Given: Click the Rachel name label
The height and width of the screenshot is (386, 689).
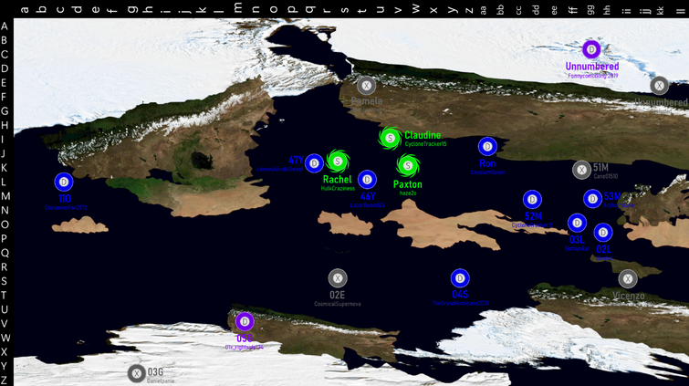Looking at the screenshot, I should tap(337, 180).
